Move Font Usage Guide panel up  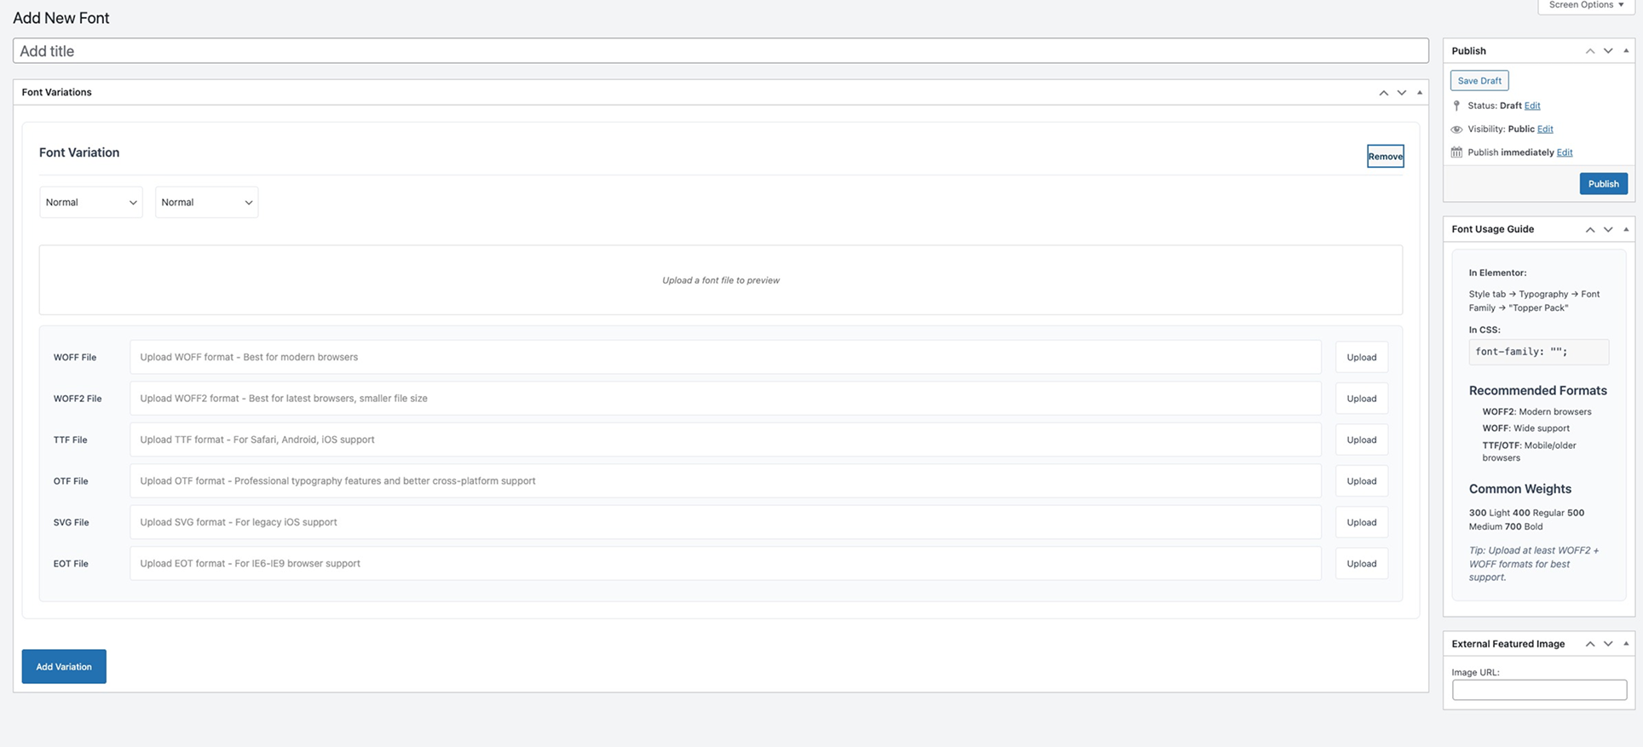click(1589, 230)
